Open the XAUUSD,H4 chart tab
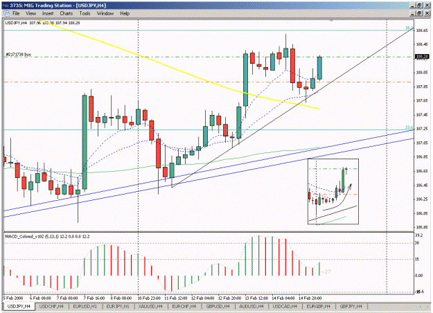This screenshot has height=313, width=433. point(150,306)
